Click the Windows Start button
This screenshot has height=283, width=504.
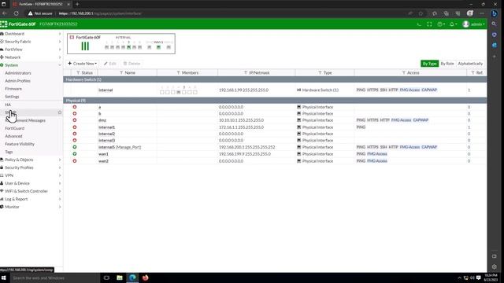(4, 277)
